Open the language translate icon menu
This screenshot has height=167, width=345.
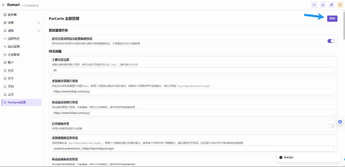click(x=331, y=5)
